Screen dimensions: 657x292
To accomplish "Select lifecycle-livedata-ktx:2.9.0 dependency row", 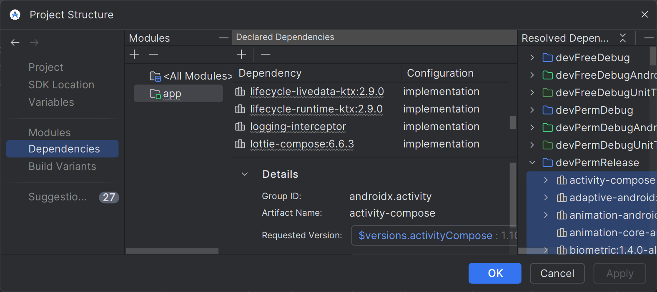I will click(371, 91).
